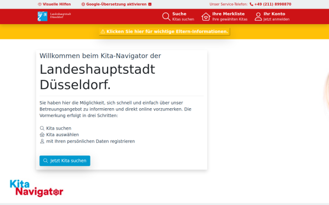
Task: Click the heading 'Landeshauptstadt Düsseldorf.'
Action: 97,77
